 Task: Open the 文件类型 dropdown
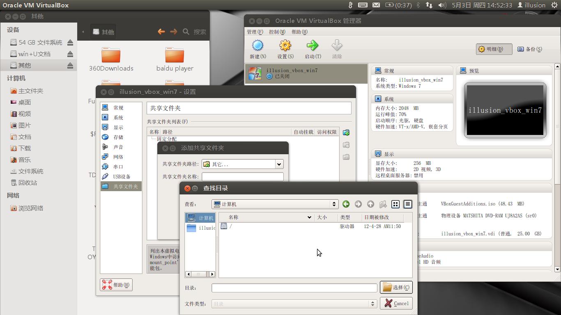pos(294,304)
